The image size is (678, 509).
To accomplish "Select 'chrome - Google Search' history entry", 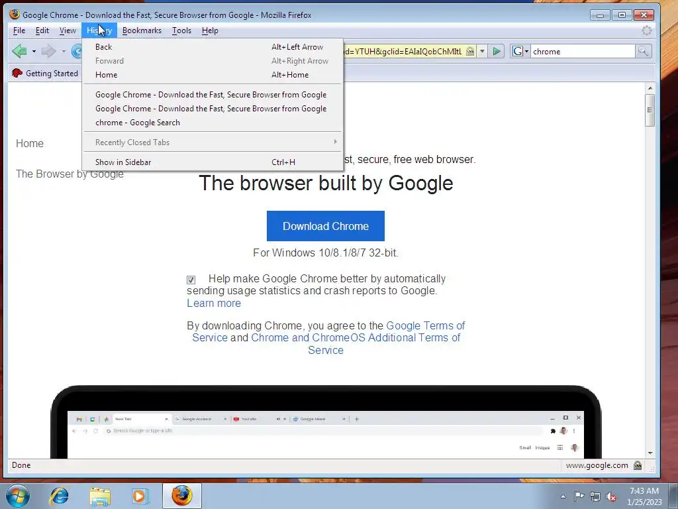I will [x=212, y=123].
